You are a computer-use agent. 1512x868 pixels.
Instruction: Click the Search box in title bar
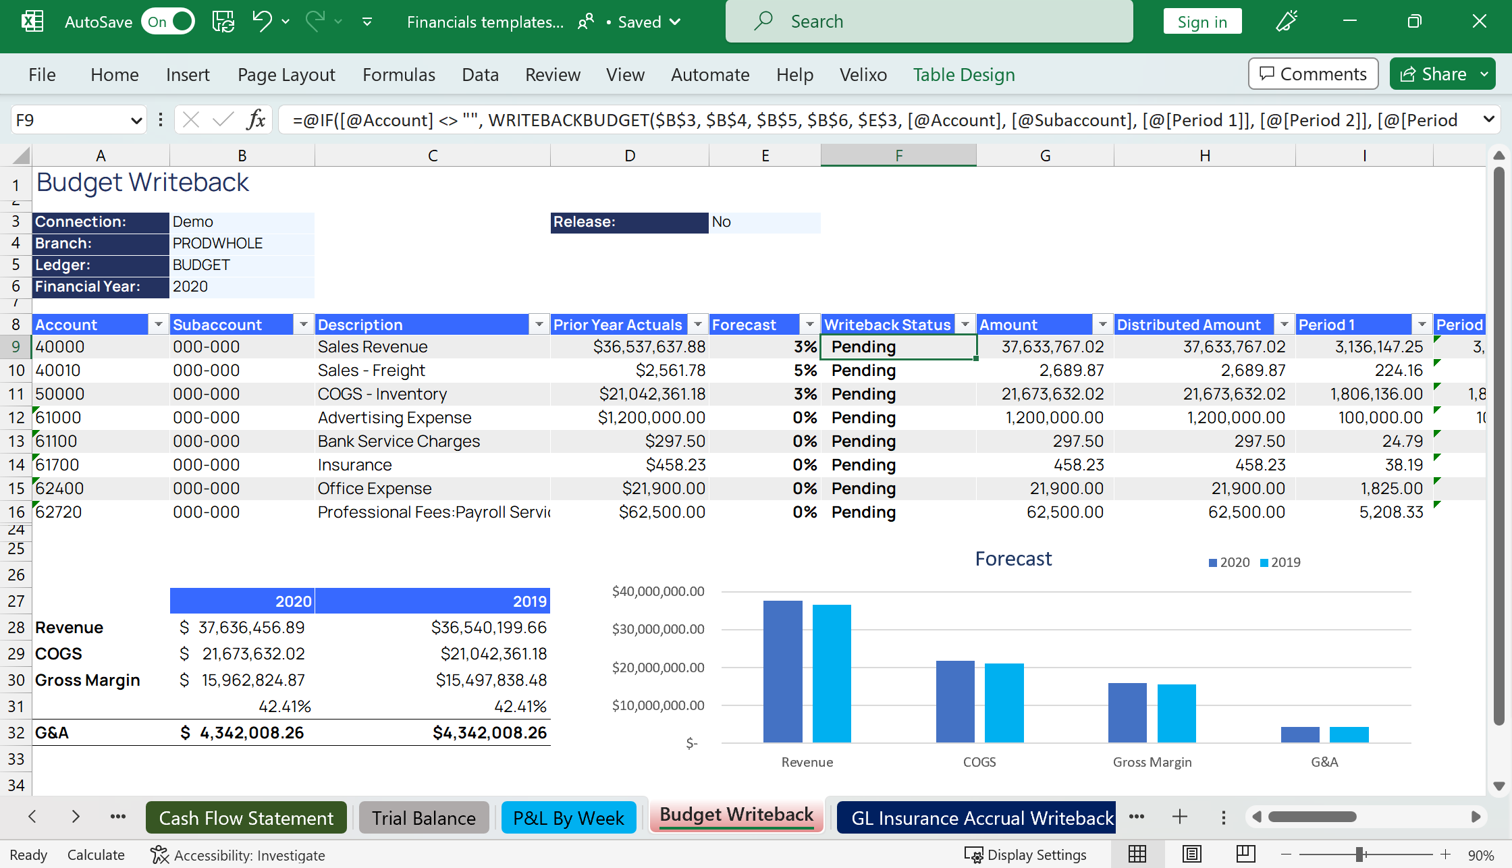click(x=929, y=22)
